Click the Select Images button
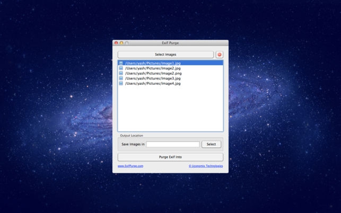 (165, 55)
